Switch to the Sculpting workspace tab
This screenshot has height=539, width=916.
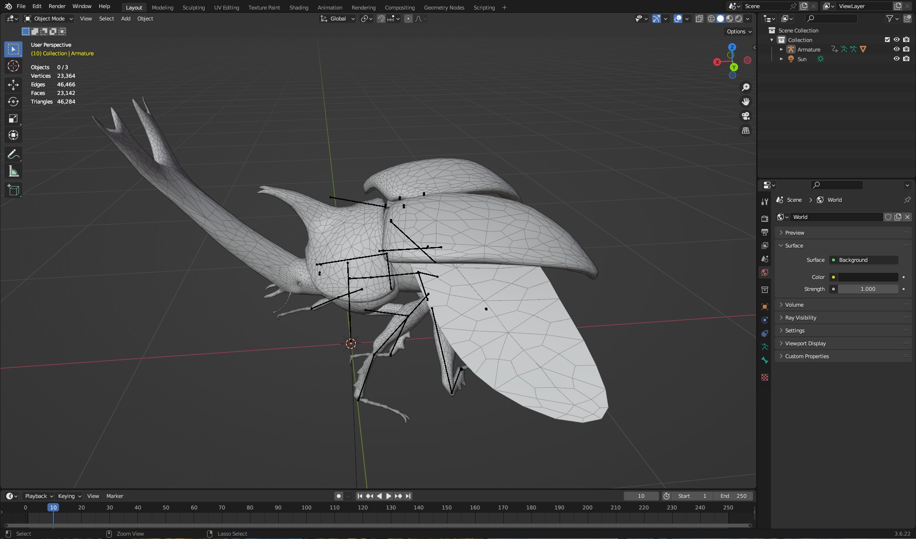[193, 7]
